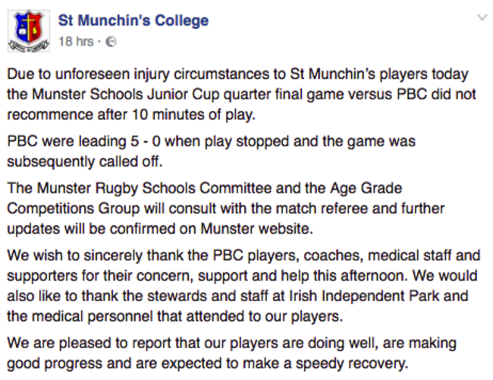Click the words 'speedy recovery' at post end

pyautogui.click(x=352, y=364)
